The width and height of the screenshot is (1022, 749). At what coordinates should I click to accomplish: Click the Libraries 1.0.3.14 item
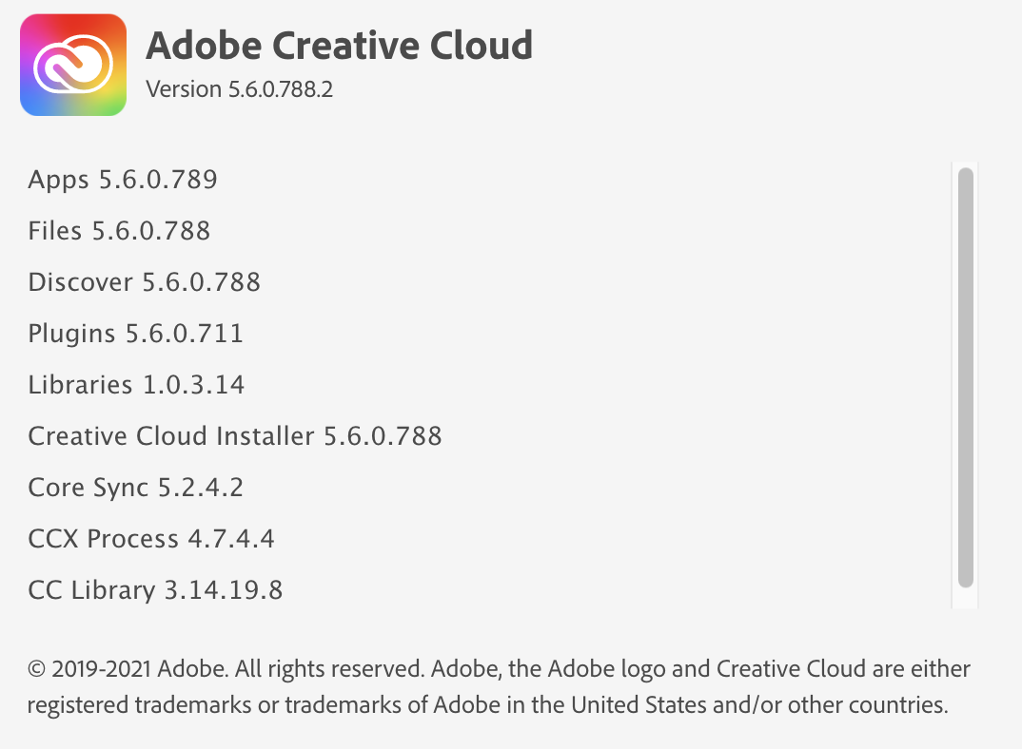click(x=136, y=384)
